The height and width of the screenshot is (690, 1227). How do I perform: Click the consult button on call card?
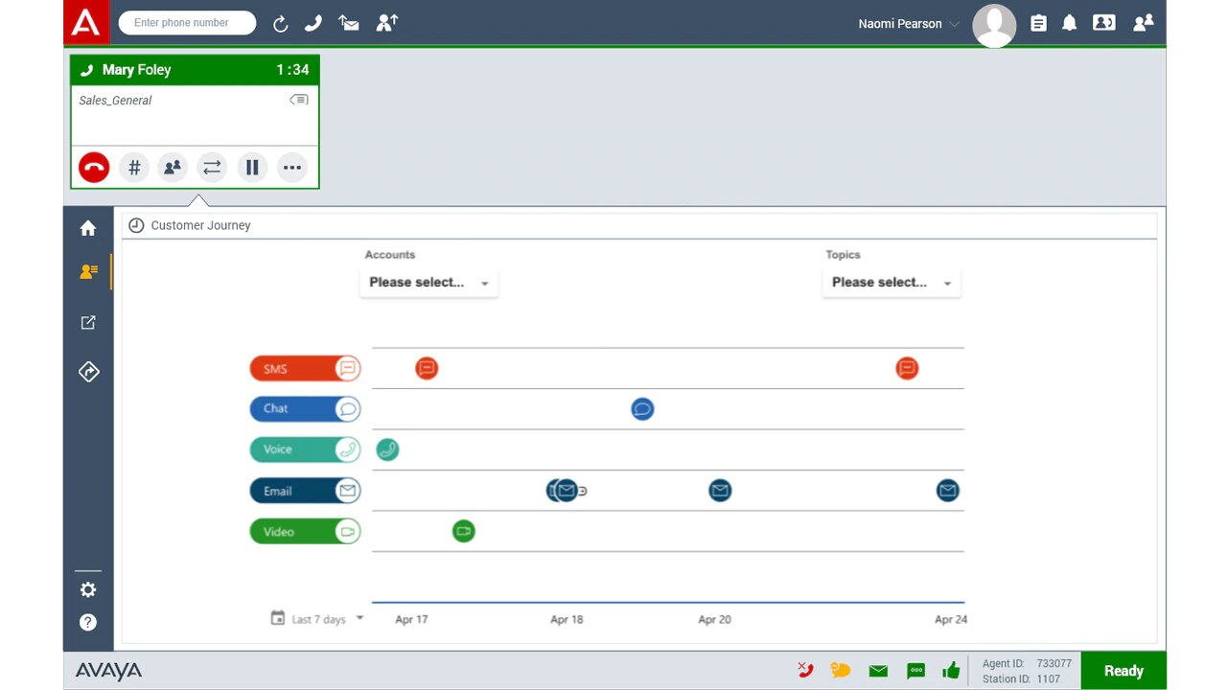tap(173, 168)
